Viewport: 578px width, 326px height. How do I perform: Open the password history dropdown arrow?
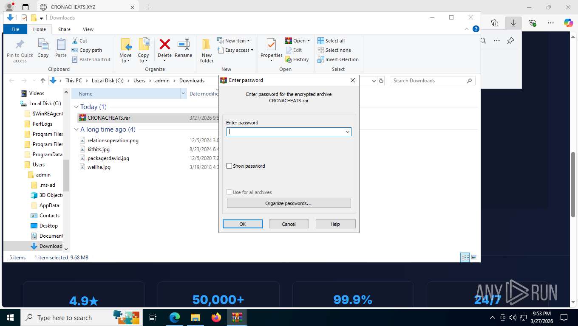[x=347, y=132]
